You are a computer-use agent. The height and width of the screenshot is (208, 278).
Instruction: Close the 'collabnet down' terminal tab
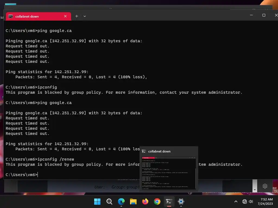[x=65, y=16]
